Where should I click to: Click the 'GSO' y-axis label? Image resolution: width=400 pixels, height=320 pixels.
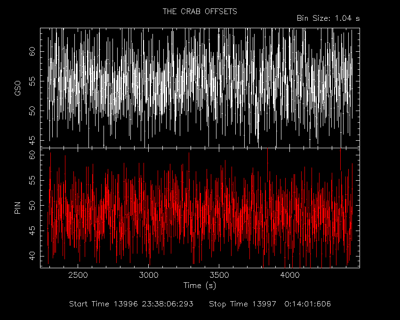click(17, 88)
